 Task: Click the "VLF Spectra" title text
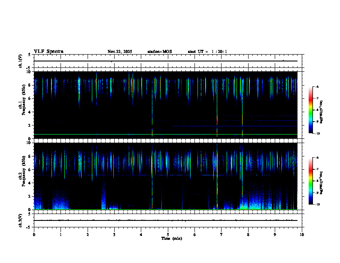pyautogui.click(x=49, y=52)
